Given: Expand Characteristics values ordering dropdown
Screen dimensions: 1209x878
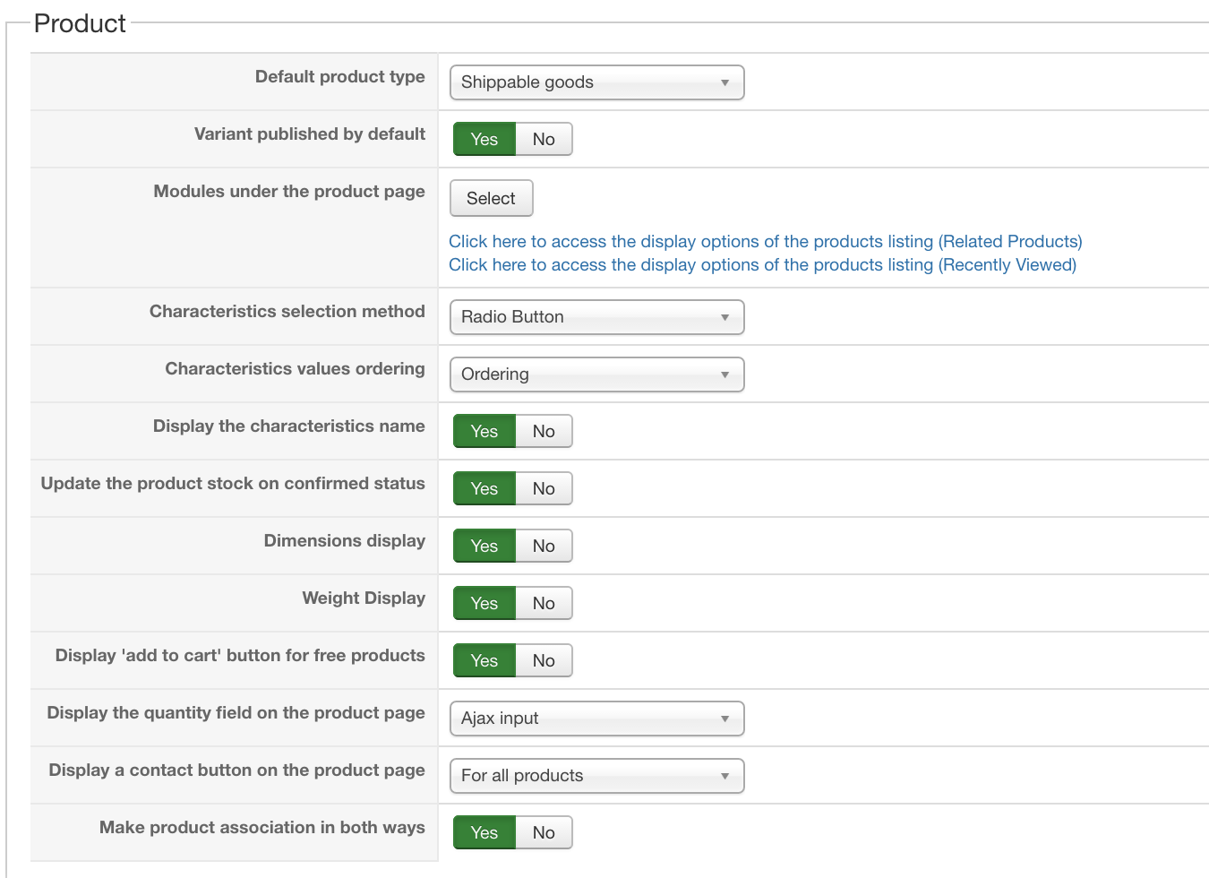Looking at the screenshot, I should (x=596, y=374).
